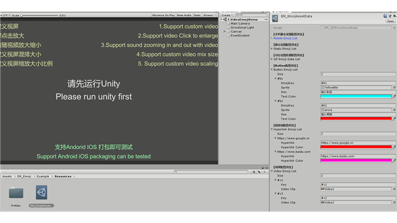Select Directional Light in Hierarchy

click(x=243, y=27)
